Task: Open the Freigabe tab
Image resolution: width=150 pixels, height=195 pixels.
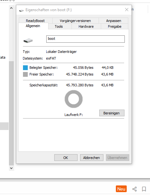Action: (115, 26)
